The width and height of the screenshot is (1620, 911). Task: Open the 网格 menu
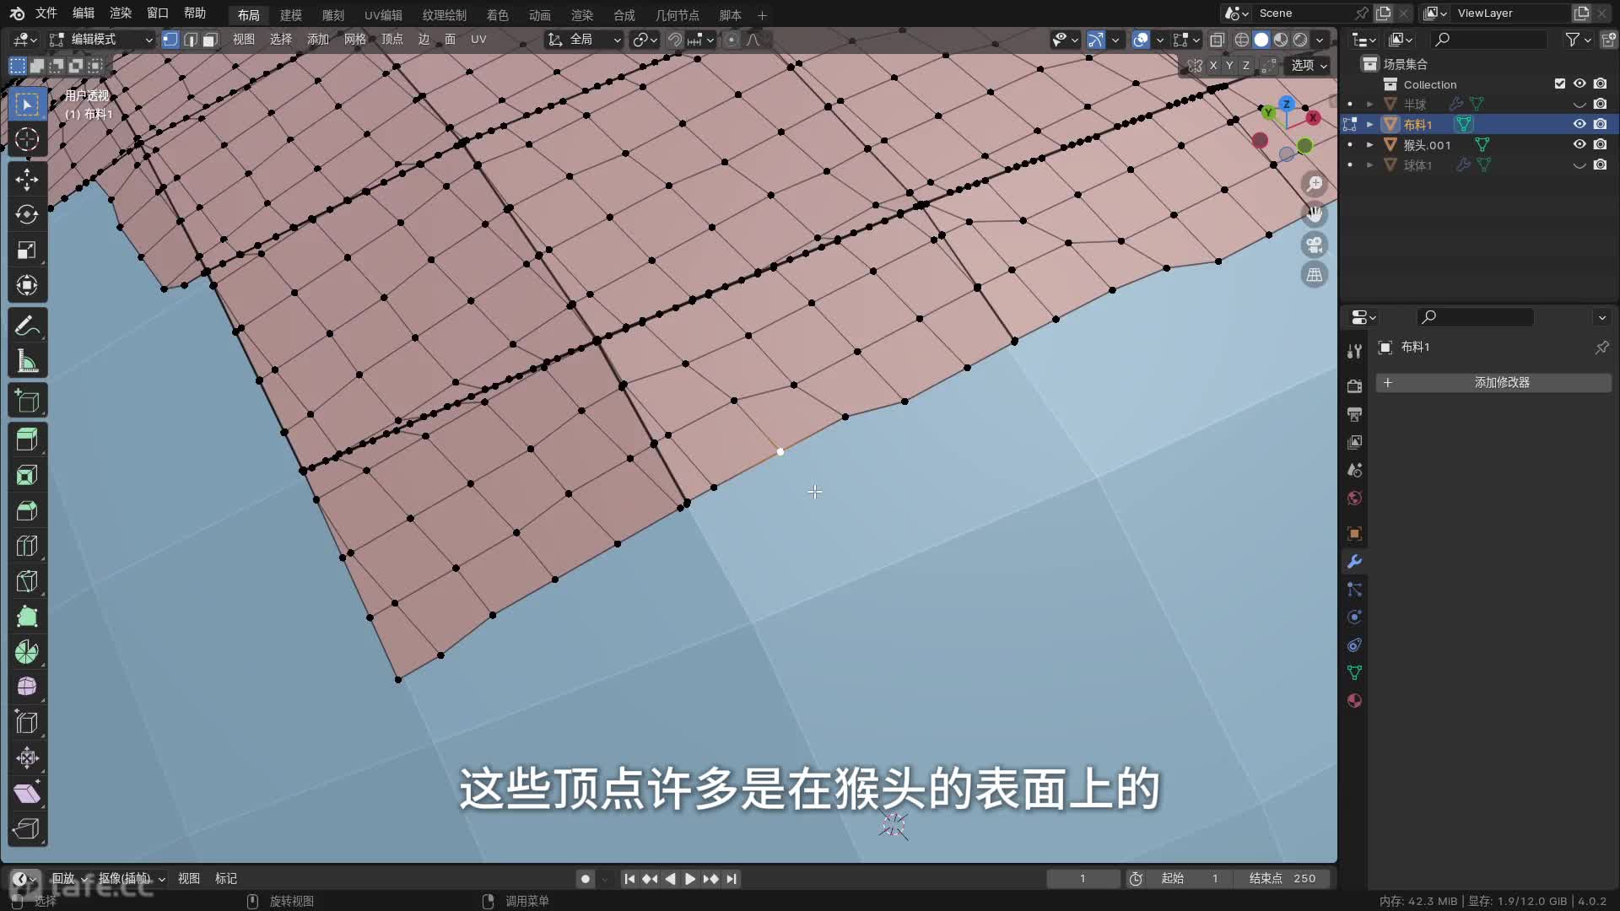(355, 40)
